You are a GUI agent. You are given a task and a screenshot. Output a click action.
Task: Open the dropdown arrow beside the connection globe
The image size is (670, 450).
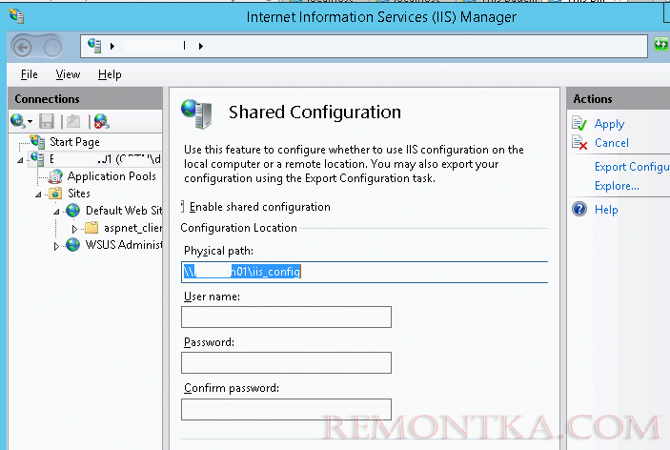[30, 122]
